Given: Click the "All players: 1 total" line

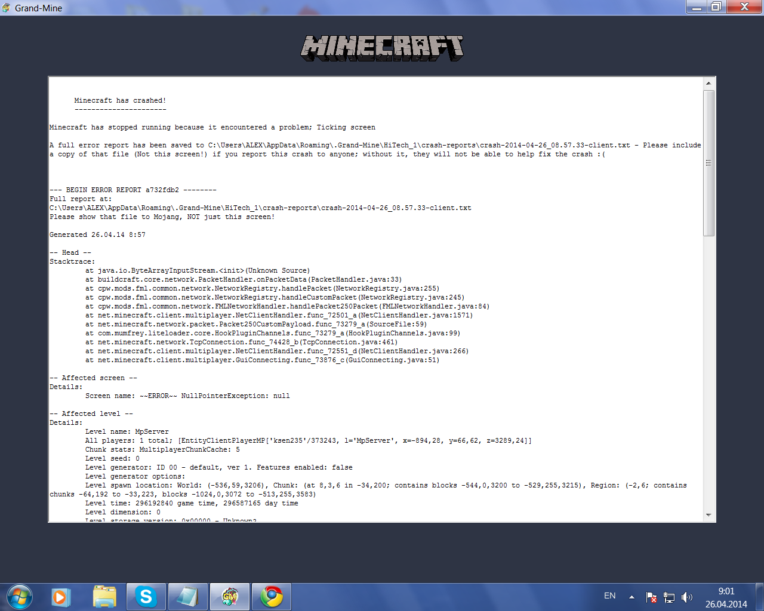Looking at the screenshot, I should [x=309, y=440].
